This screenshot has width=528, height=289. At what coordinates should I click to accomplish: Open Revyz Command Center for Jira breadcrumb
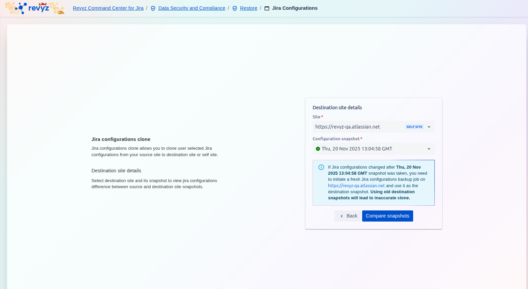pyautogui.click(x=108, y=8)
